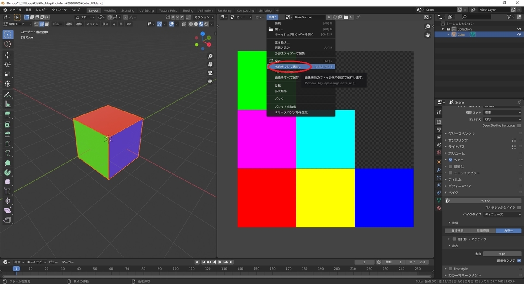Open the 機能セット 標準 dropdown
524x284 pixels.
502,112
